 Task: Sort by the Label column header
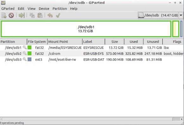coord(94,42)
